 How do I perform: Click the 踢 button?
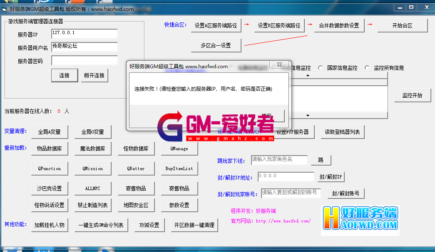coord(321,160)
